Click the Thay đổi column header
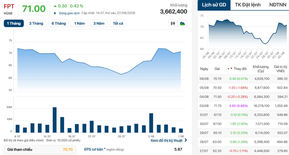This screenshot has width=289, height=155. pyautogui.click(x=240, y=69)
